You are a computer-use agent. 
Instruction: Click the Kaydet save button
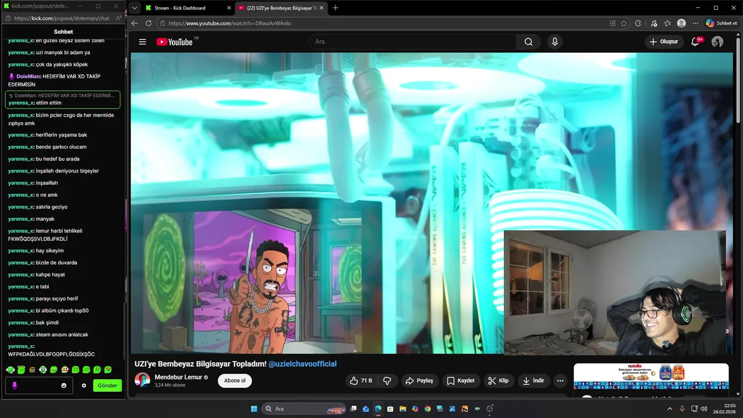coord(460,381)
